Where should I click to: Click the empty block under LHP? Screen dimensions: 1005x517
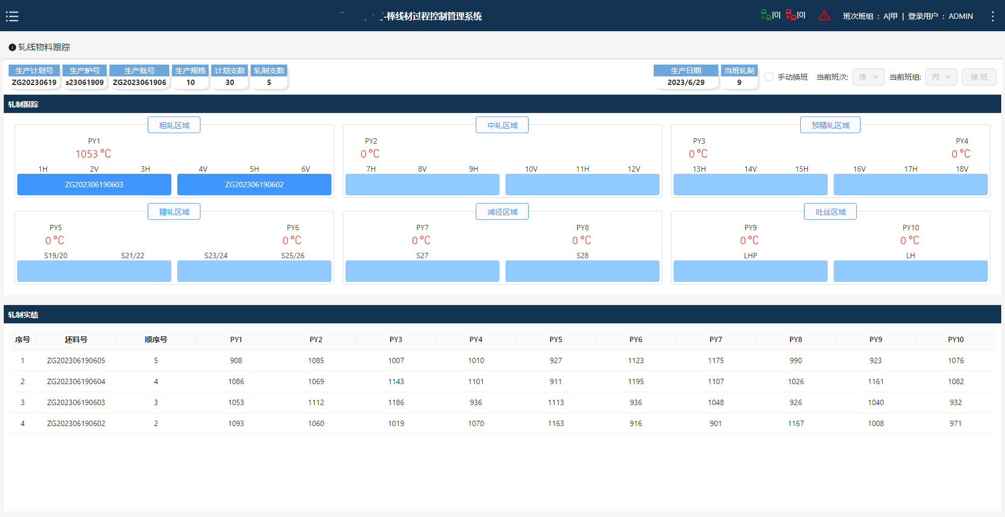pyautogui.click(x=751, y=271)
